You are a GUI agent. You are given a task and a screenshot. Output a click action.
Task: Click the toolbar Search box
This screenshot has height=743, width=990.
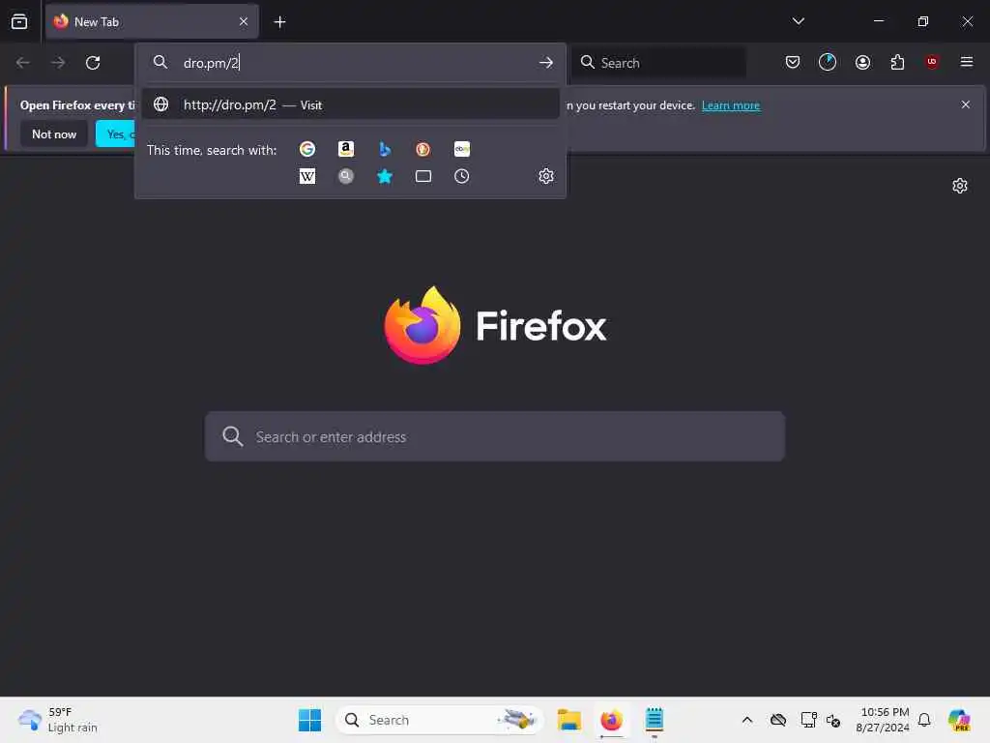click(x=659, y=63)
